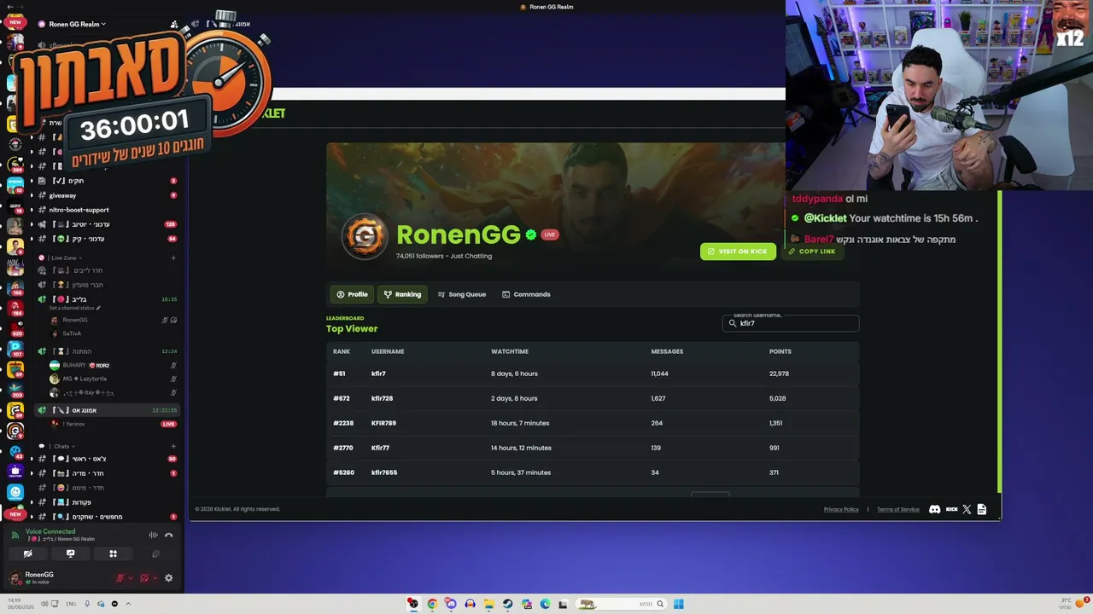This screenshot has height=614, width=1093.
Task: Open audio output options arrow
Action: pos(155,578)
